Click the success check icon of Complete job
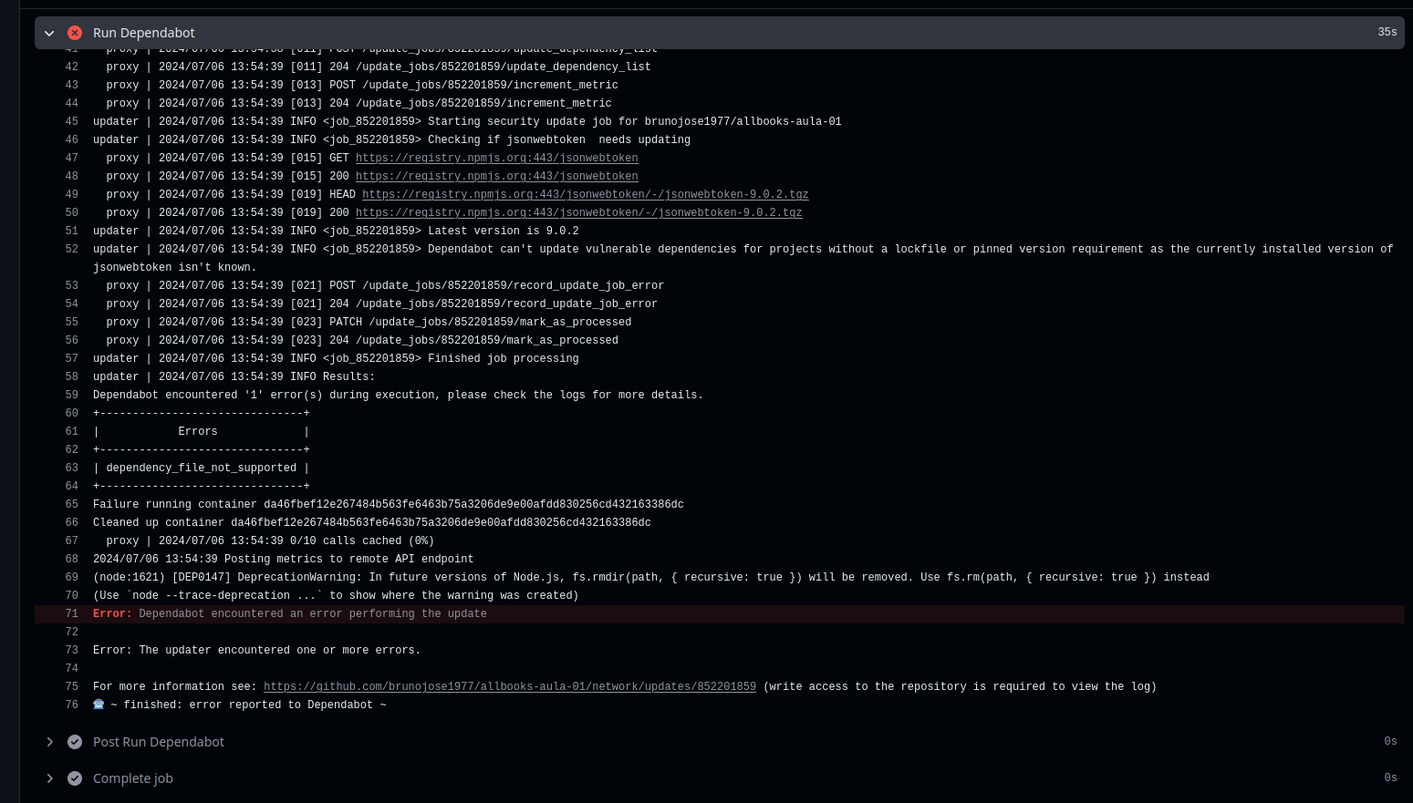The image size is (1413, 803). pyautogui.click(x=75, y=778)
